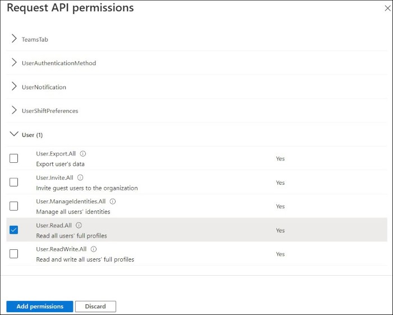Click Yes in the User.ManageIdentities.All row

click(280, 206)
